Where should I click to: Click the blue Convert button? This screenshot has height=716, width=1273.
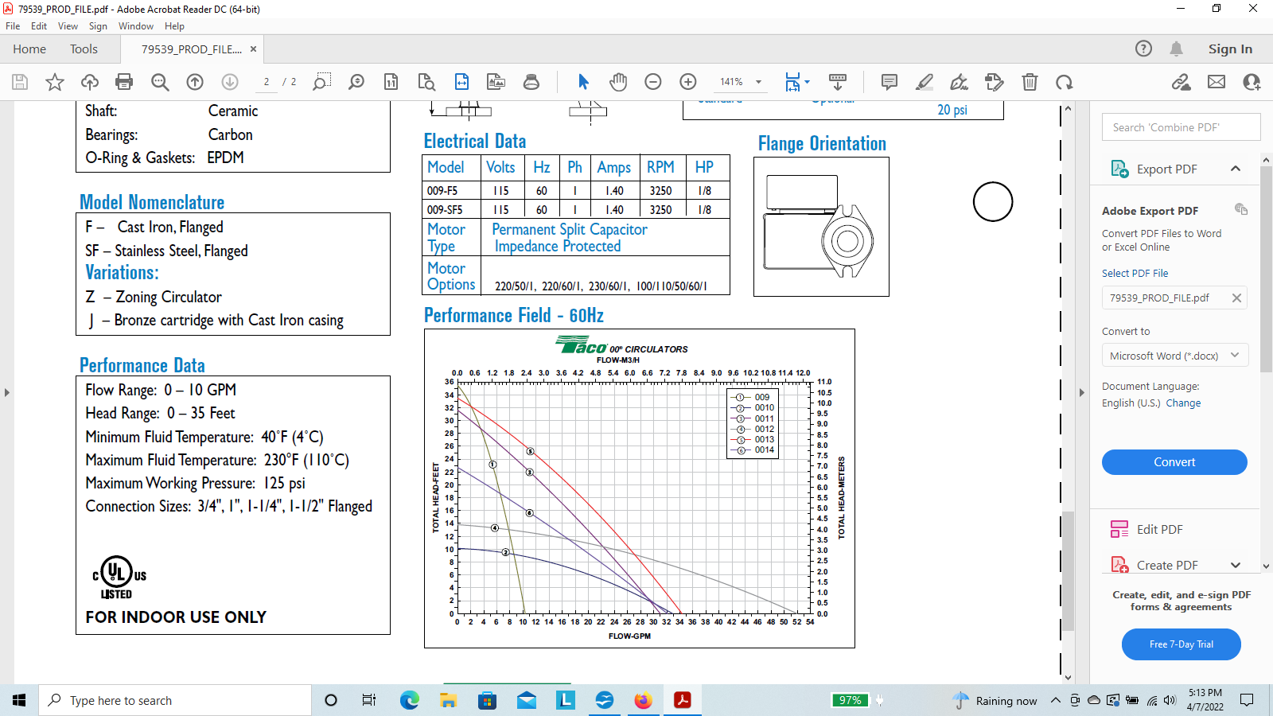(1174, 462)
